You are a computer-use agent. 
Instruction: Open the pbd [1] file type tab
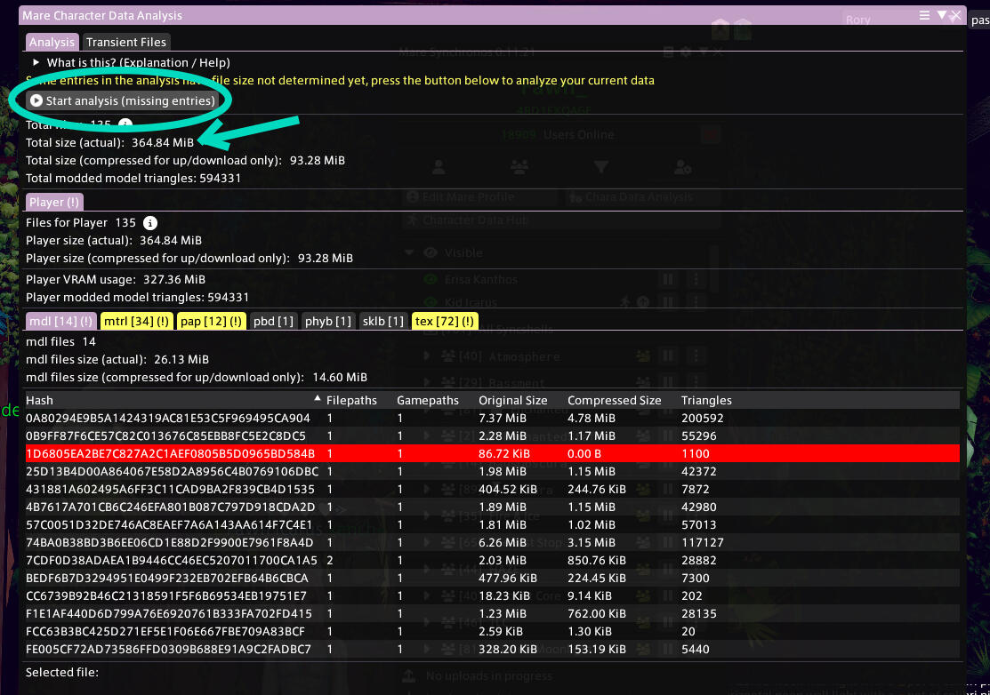273,321
